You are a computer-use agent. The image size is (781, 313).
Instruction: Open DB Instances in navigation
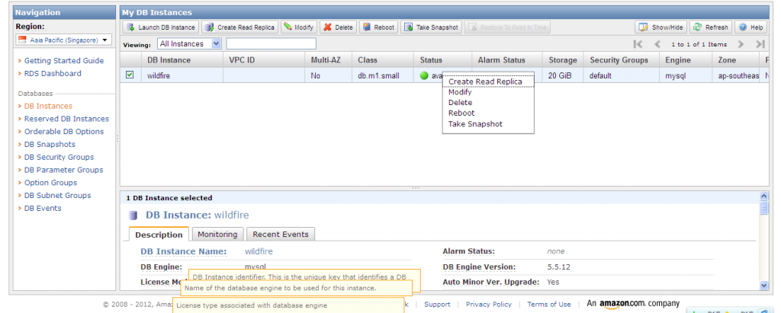48,106
